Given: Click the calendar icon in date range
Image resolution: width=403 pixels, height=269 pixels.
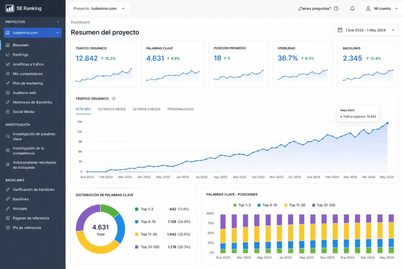Looking at the screenshot, I should pos(340,30).
